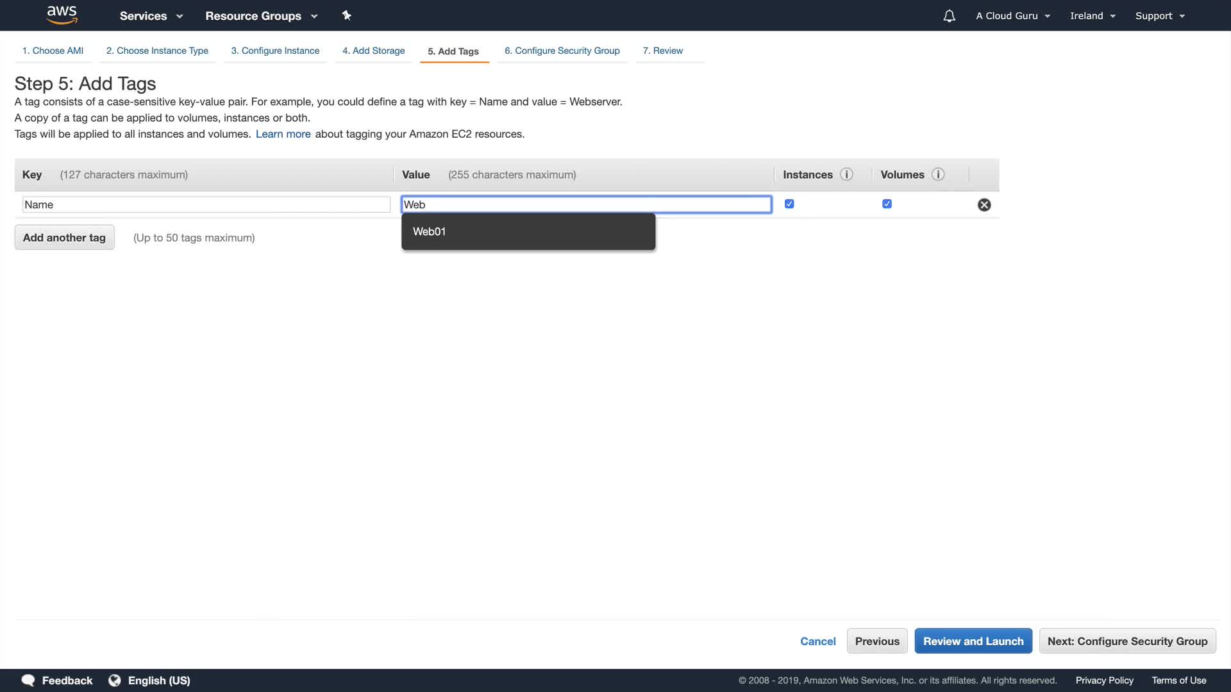Screen dimensions: 1231x692
Task: Click the Instances info icon
Action: point(846,174)
